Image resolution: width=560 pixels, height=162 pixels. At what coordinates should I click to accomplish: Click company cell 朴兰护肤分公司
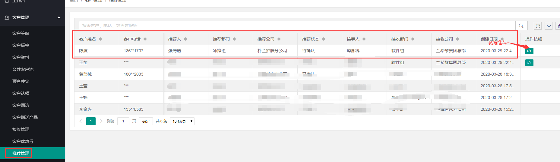pos(272,51)
